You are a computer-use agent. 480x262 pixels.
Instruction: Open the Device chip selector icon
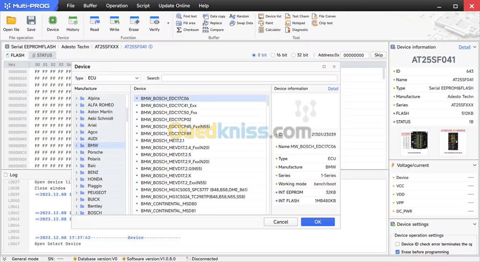pos(53,21)
